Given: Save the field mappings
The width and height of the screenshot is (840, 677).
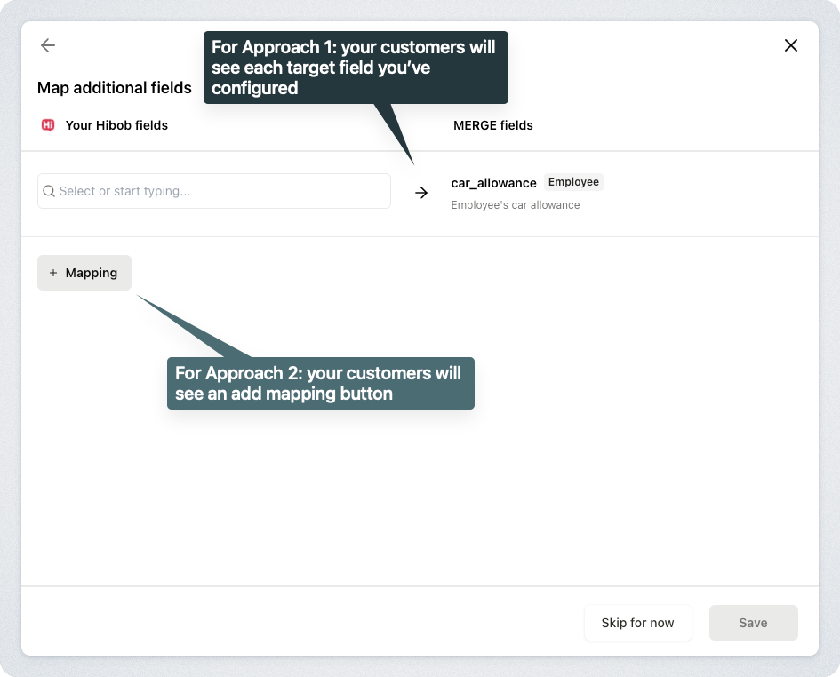Looking at the screenshot, I should (753, 623).
